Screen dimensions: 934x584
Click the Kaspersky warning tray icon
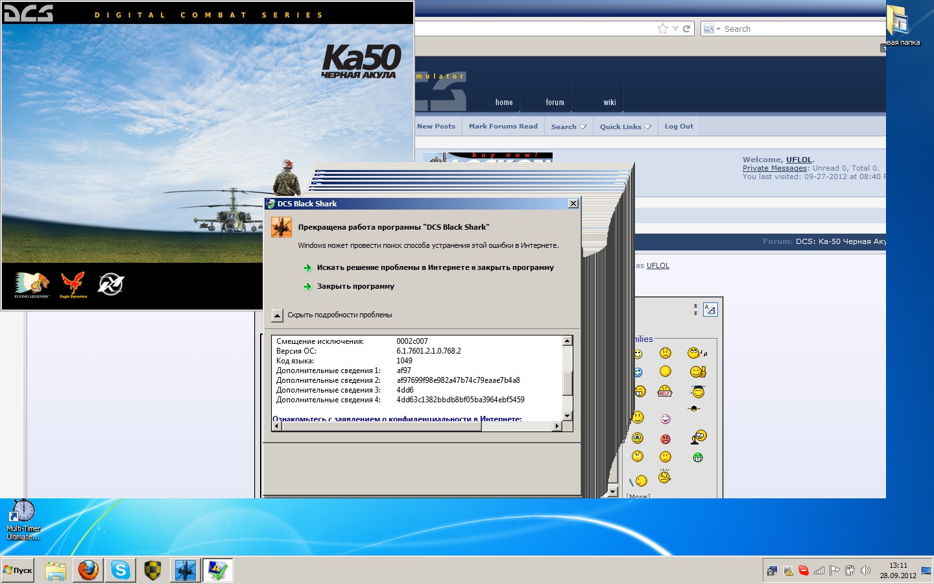789,571
